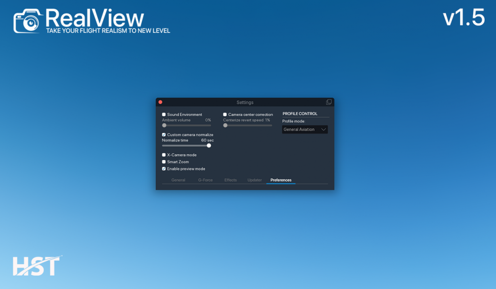Click 'TAKE YOUR FLIGHT REALISM TO NEW LEVEL' tagline
Image resolution: width=496 pixels, height=289 pixels.
[108, 31]
